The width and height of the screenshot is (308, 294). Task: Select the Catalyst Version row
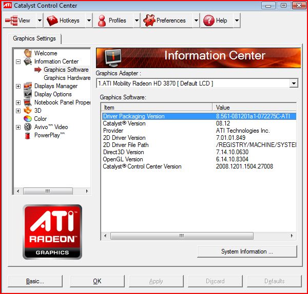point(199,123)
